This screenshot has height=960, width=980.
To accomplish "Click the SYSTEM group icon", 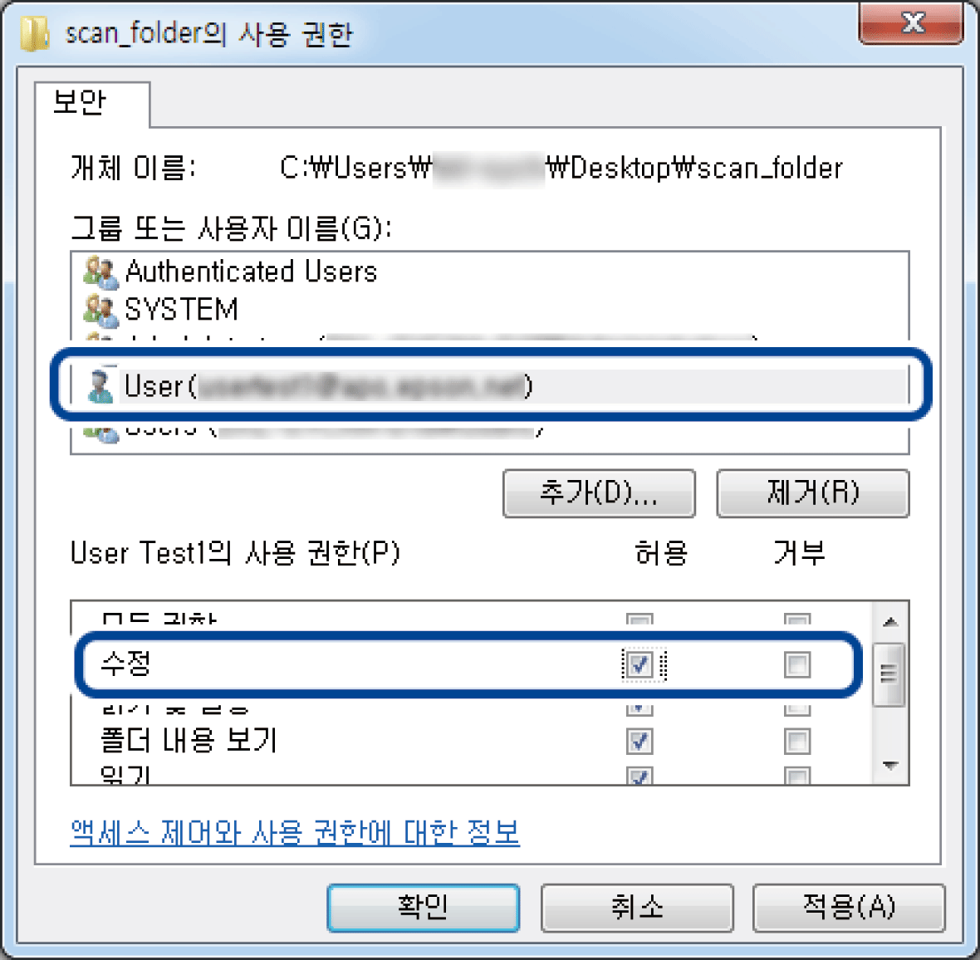I will tap(100, 311).
